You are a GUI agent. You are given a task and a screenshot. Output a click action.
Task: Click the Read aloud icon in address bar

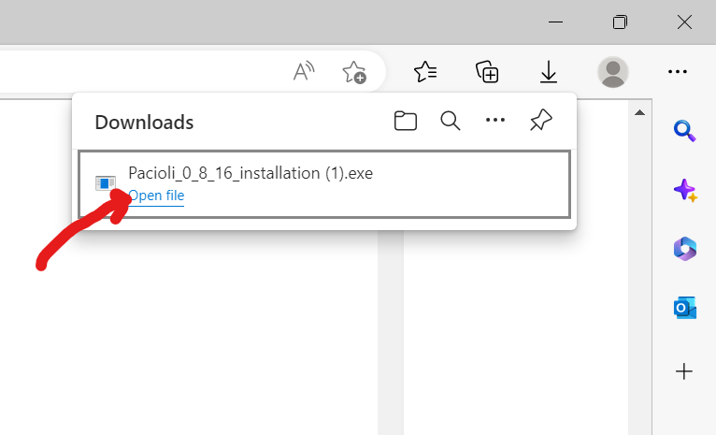click(x=304, y=71)
